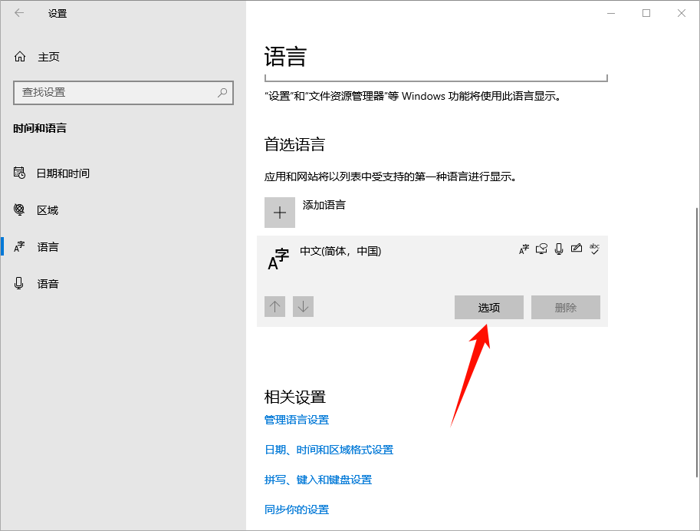
Task: Click the 删除 button
Action: pos(565,308)
